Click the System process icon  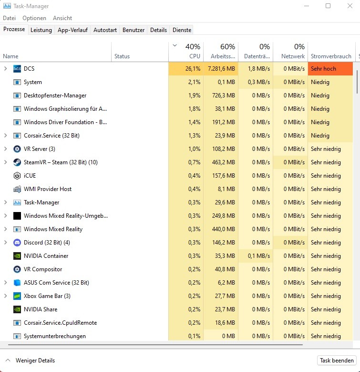click(x=17, y=82)
